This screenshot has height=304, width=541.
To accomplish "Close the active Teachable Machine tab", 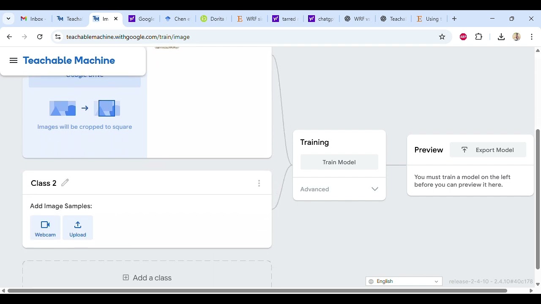I will [x=116, y=19].
